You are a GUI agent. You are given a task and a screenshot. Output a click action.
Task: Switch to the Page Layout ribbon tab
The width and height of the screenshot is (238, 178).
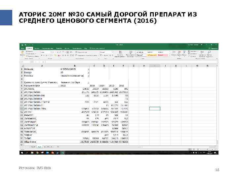(48, 48)
